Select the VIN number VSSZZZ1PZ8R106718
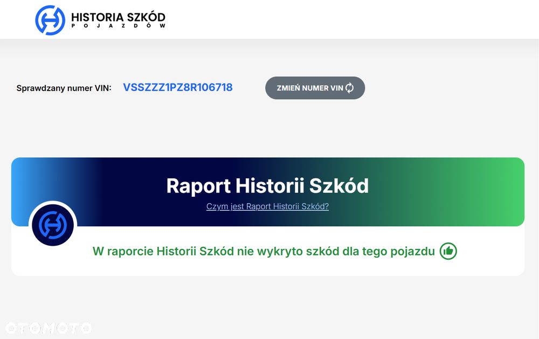This screenshot has height=339, width=539. click(178, 87)
